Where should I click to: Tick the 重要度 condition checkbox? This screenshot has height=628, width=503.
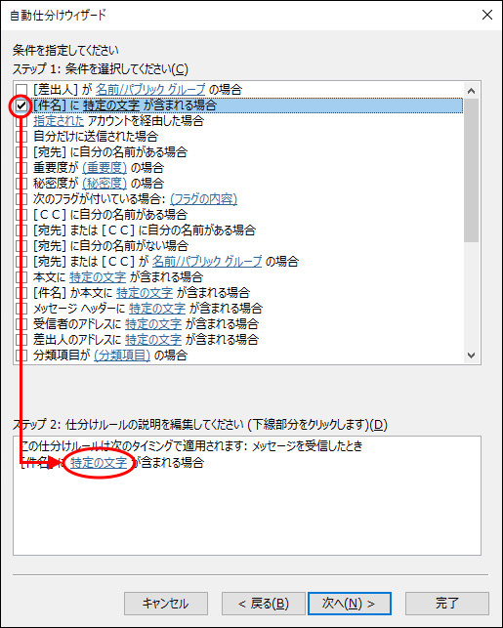21,168
